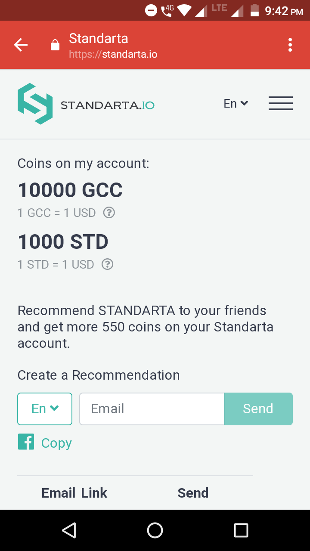
Task: Open the browser three-dot overflow menu
Action: point(290,45)
